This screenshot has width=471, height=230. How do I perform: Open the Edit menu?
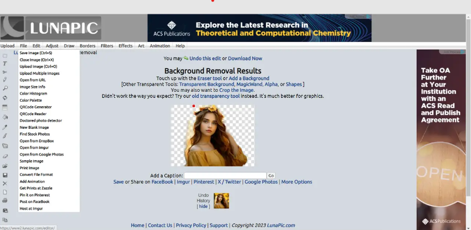[x=37, y=46]
